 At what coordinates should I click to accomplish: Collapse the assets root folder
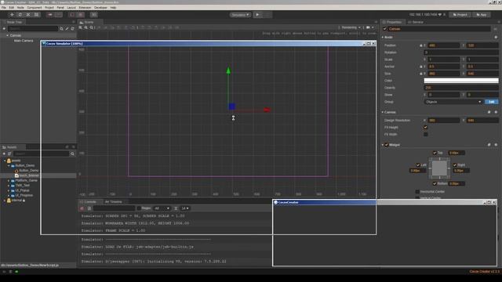click(x=5, y=161)
